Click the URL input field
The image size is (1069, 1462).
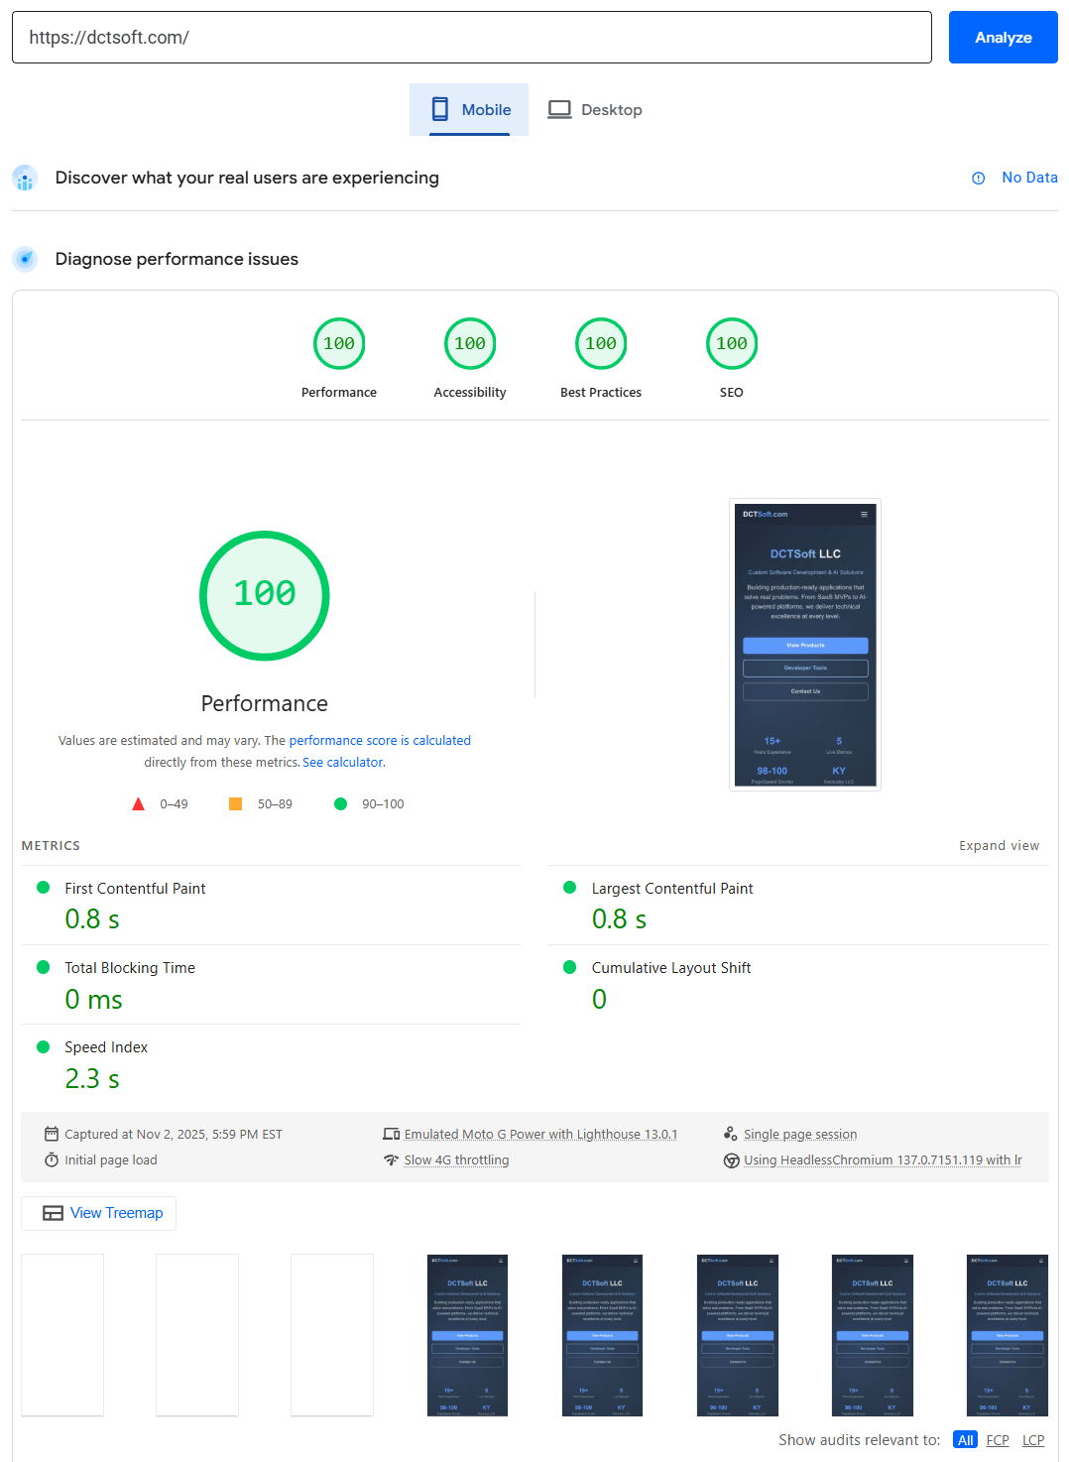pyautogui.click(x=471, y=38)
